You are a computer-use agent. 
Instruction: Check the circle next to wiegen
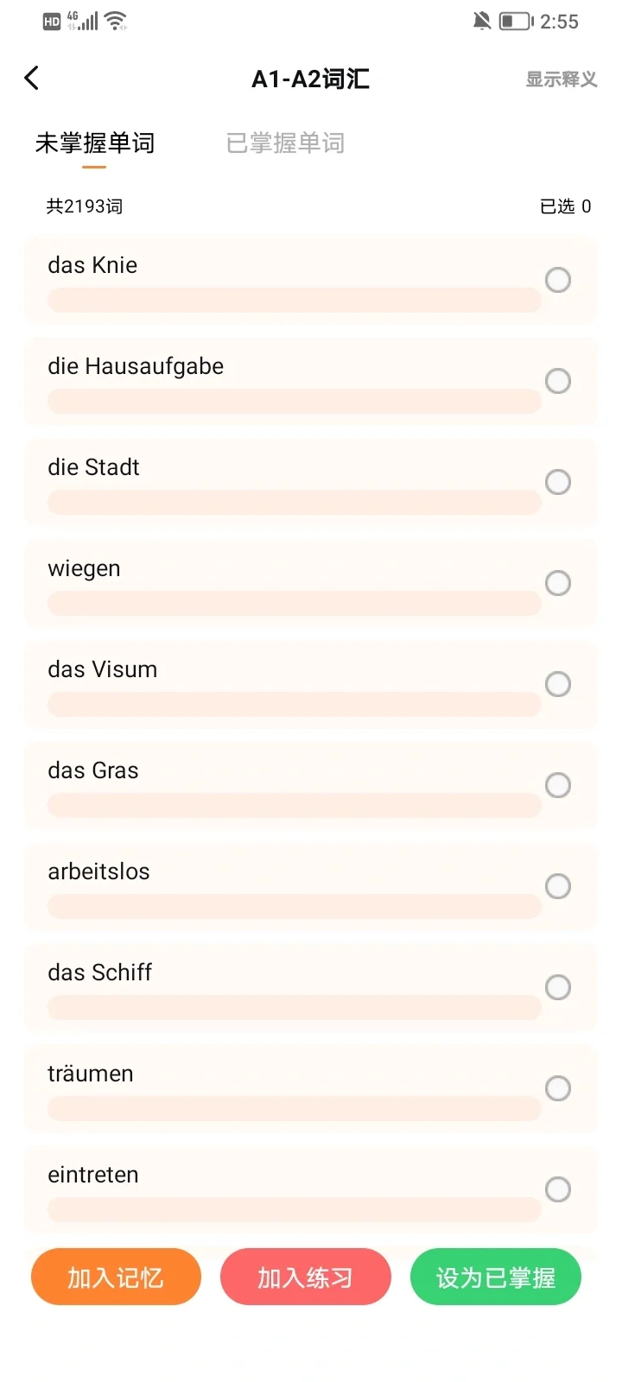[x=558, y=583]
